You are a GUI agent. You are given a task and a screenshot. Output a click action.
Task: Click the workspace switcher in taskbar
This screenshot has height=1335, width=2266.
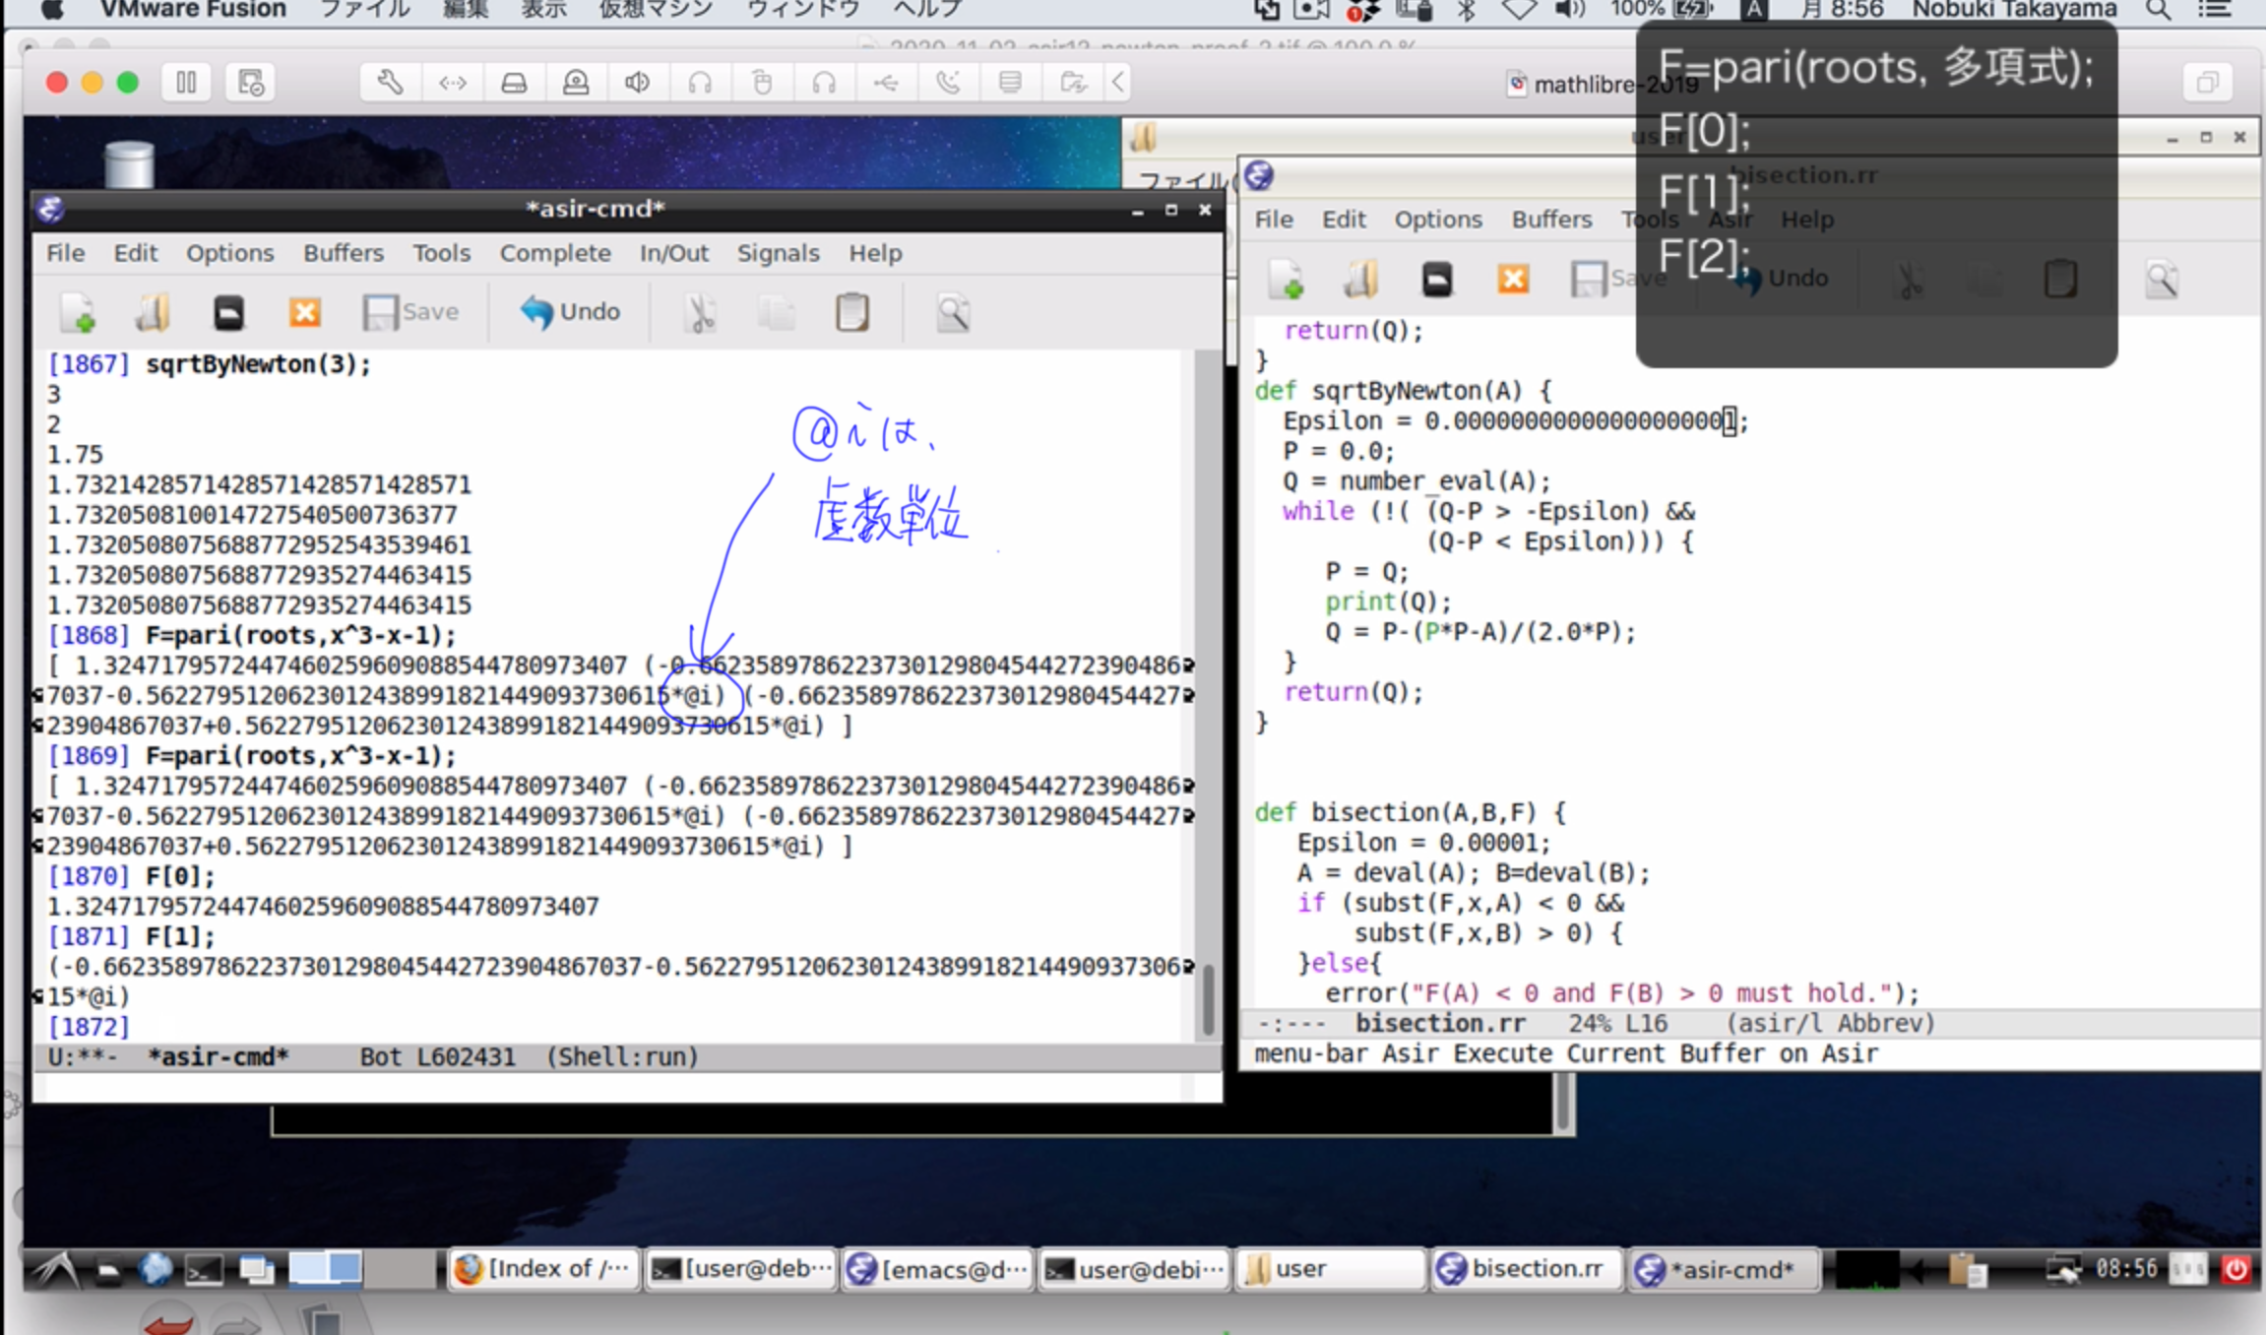362,1268
